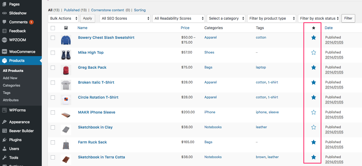Open Filter by stock status dropdown

coord(319,18)
